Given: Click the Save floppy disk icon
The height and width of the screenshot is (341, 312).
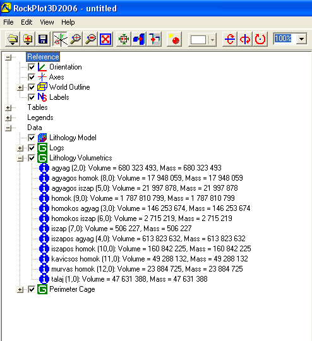Looking at the screenshot, I should 43,39.
